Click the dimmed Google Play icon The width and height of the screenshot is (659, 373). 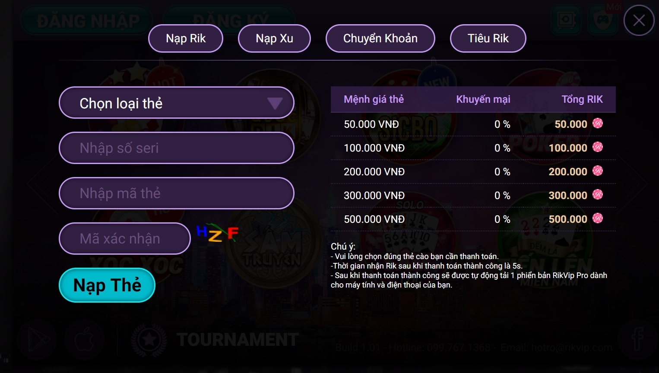37,340
